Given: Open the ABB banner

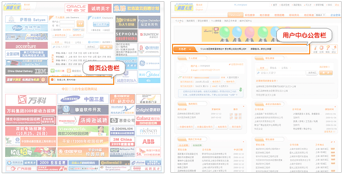Looking at the screenshot, I should (148, 142).
